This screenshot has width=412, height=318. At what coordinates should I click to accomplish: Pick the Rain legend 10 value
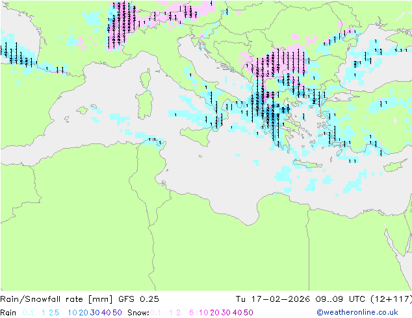click(x=73, y=313)
